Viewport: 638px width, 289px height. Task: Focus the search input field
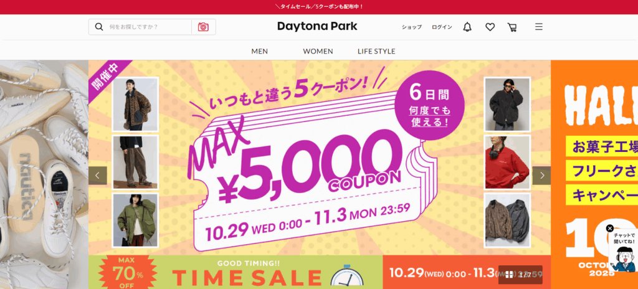148,27
